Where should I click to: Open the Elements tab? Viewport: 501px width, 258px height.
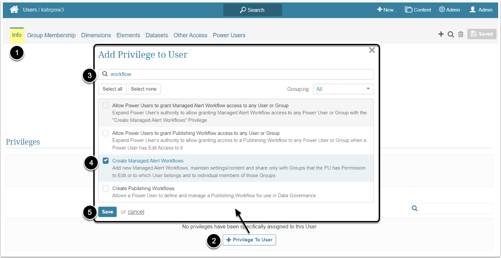pos(128,35)
